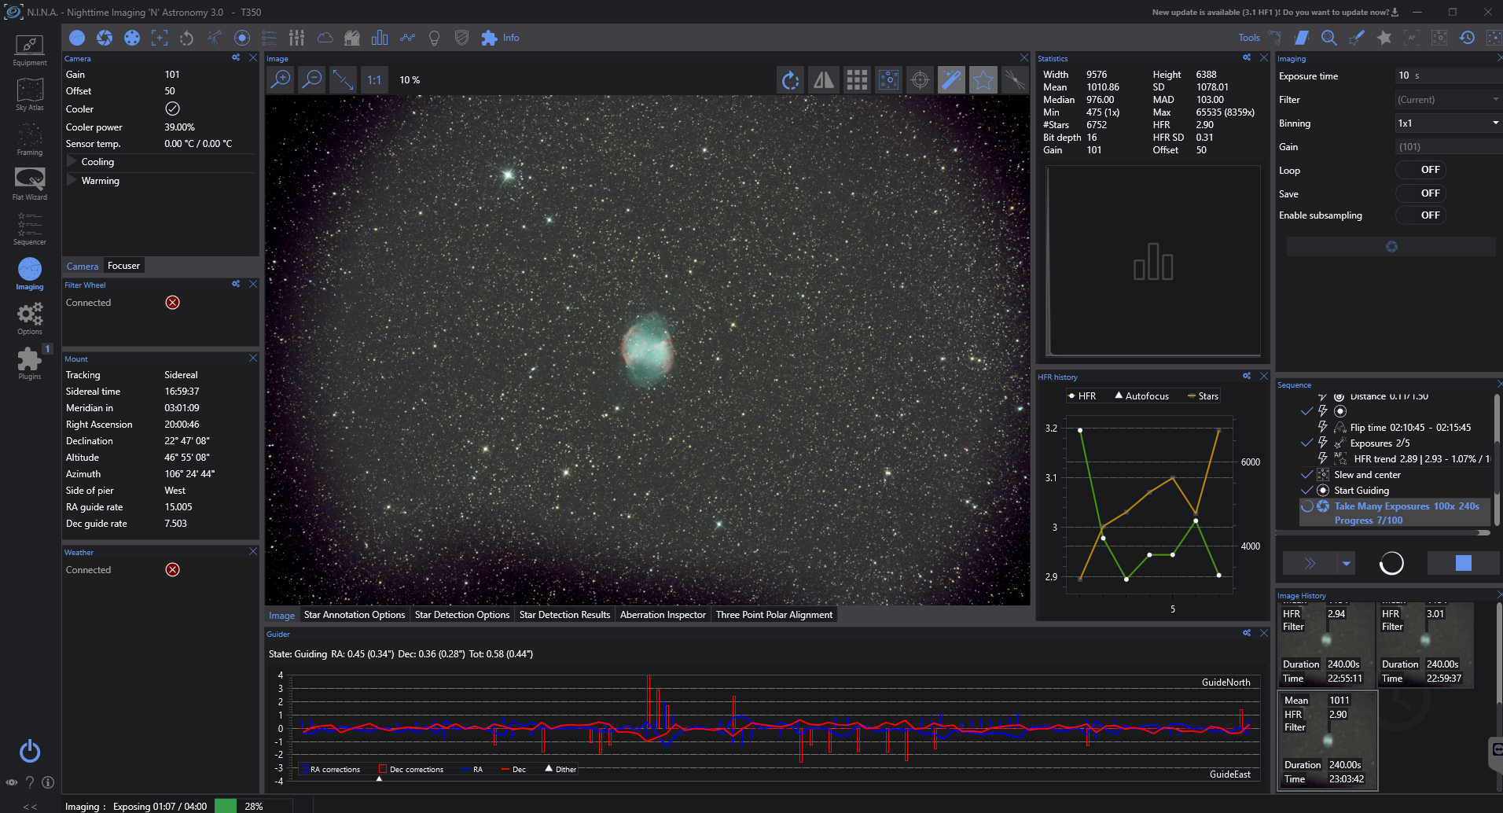
Task: Select the 22:55:11 image history thumbnail
Action: pyautogui.click(x=1325, y=645)
